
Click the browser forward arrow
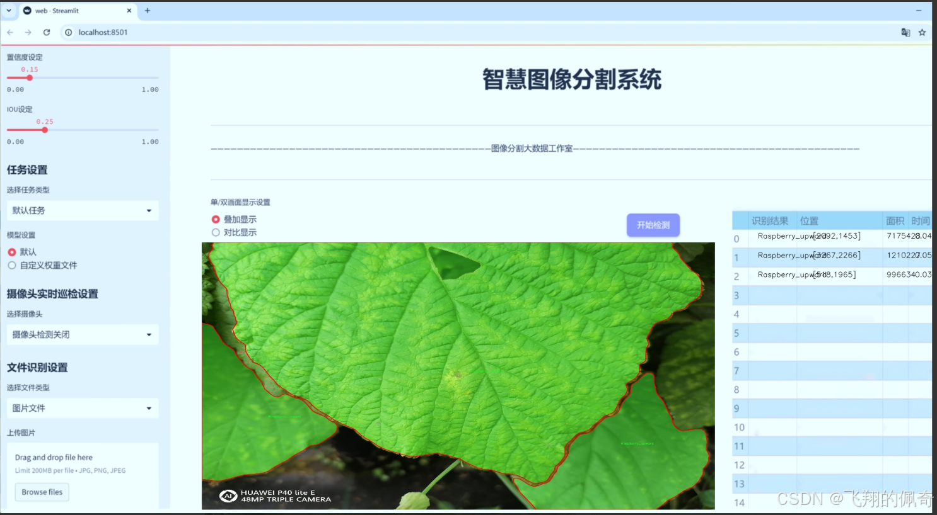(28, 32)
